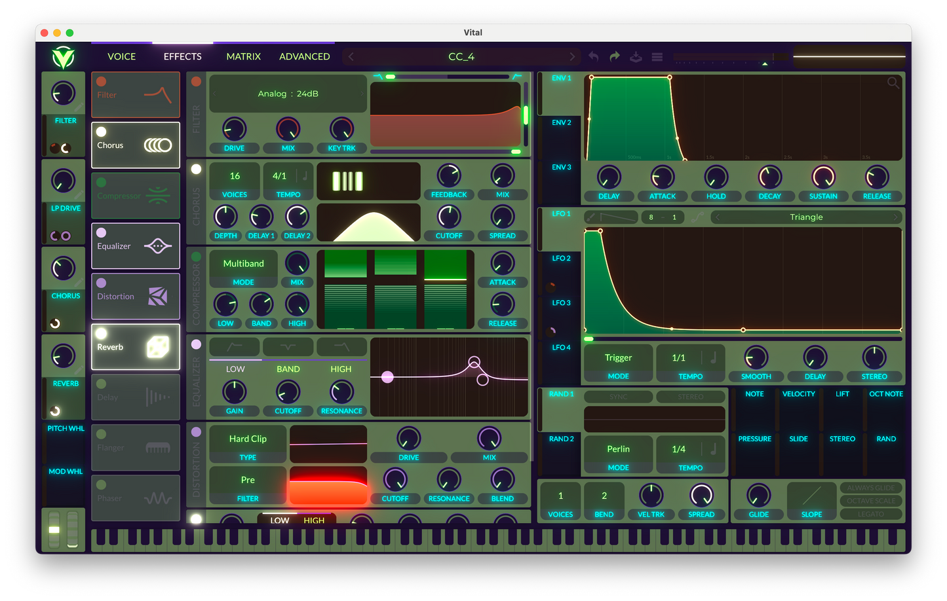The width and height of the screenshot is (947, 601).
Task: Enable the Delay effect power button
Action: (x=102, y=384)
